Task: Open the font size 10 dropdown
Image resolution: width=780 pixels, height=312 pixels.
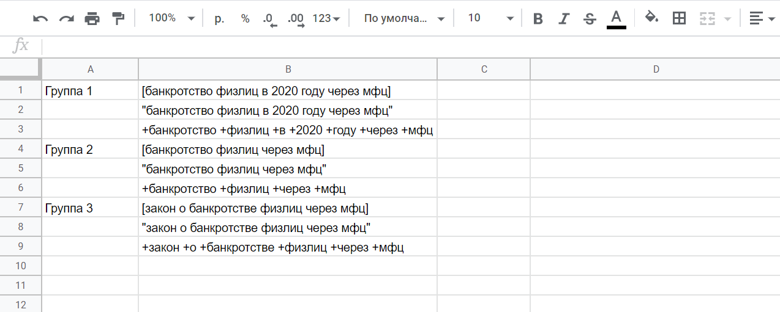Action: [x=490, y=18]
